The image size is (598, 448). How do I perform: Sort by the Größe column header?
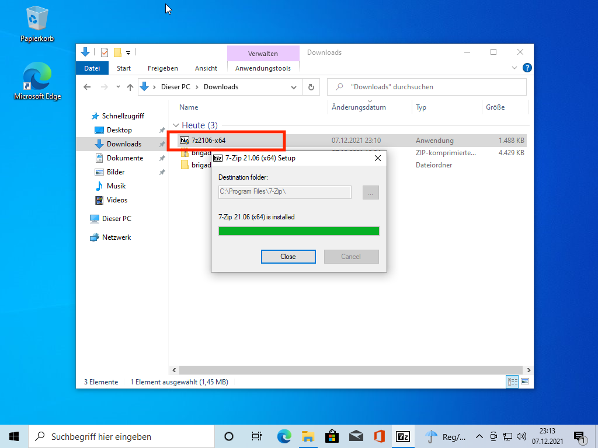tap(495, 107)
